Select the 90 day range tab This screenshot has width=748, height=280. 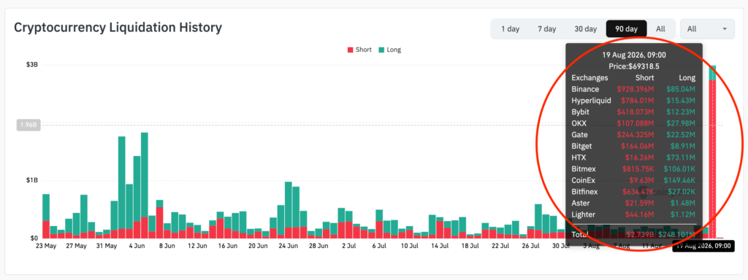626,29
